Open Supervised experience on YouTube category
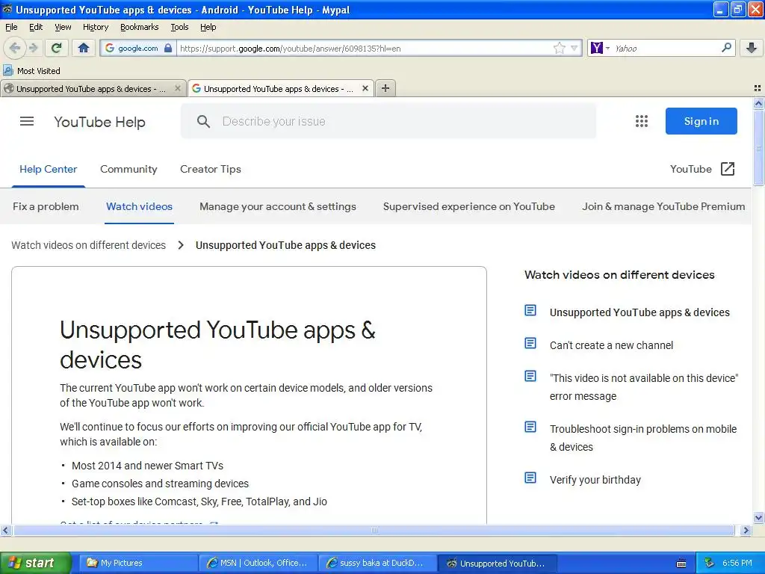The height and width of the screenshot is (574, 765). [x=469, y=206]
